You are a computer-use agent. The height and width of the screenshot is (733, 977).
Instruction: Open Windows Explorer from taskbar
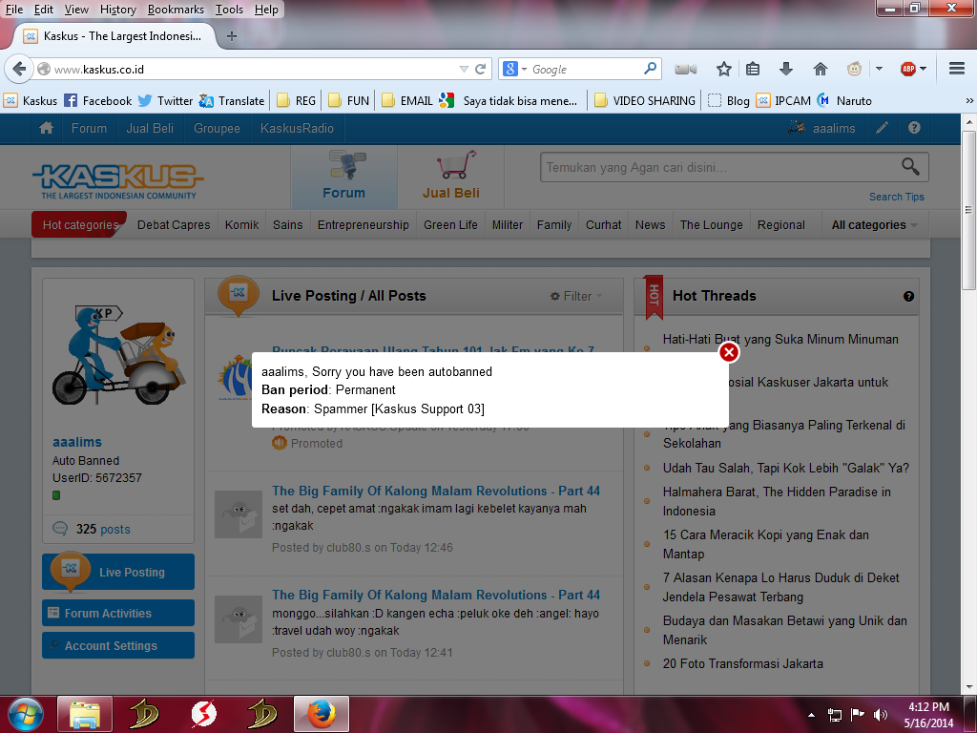click(85, 714)
